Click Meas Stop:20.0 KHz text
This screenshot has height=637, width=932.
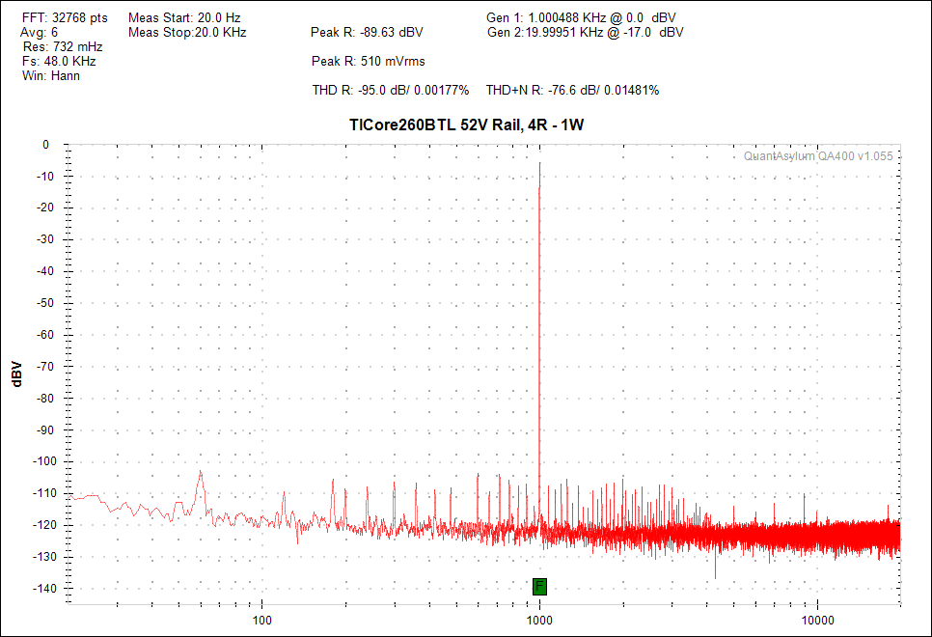(187, 32)
